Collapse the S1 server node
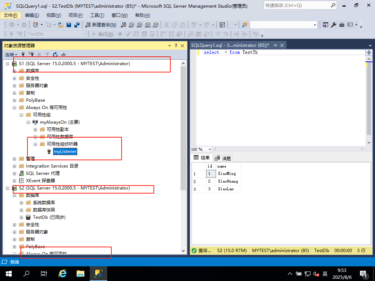The height and width of the screenshot is (281, 375). pos(7,64)
